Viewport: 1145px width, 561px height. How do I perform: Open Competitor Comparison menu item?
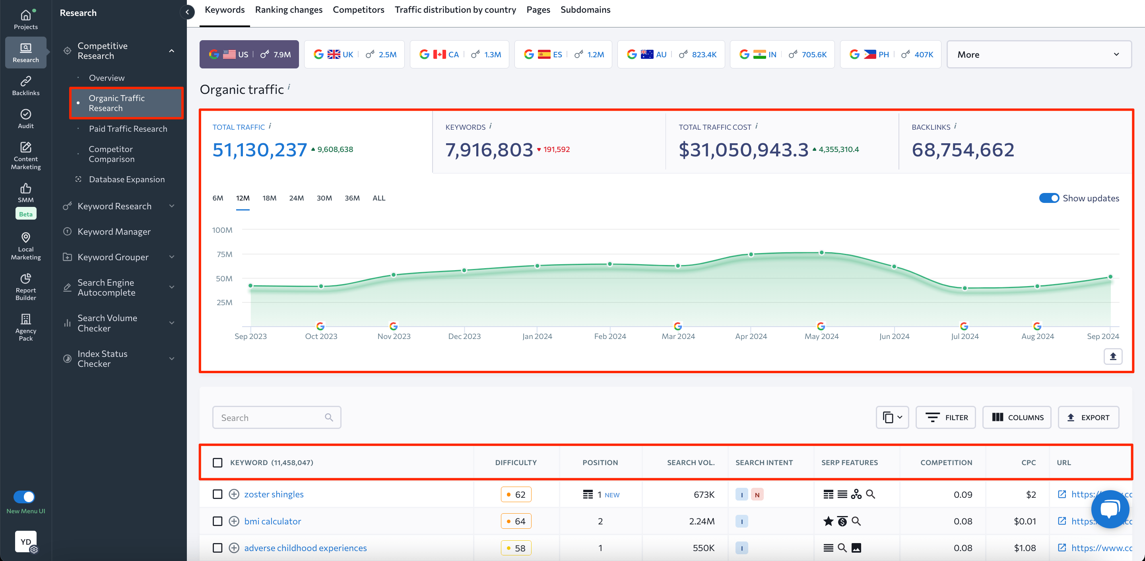coord(111,154)
